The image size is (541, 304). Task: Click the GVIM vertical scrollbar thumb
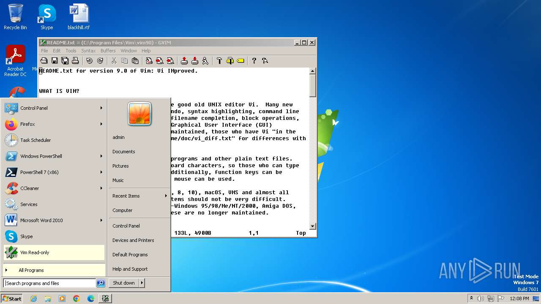click(313, 86)
